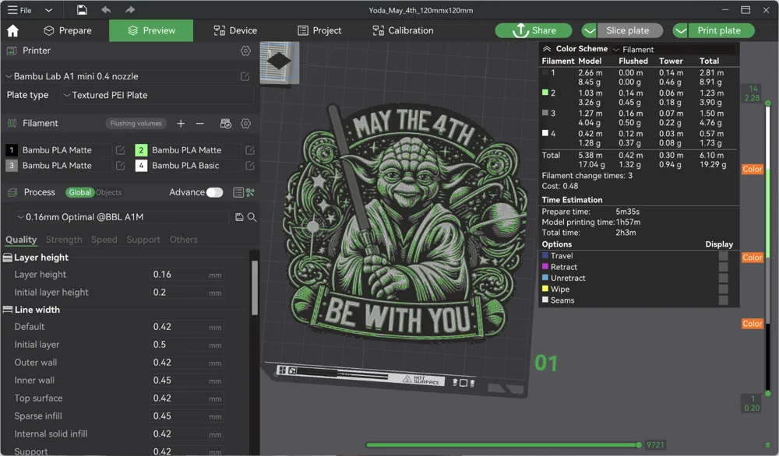
Task: Open the Slice plate dropdown arrow
Action: coord(589,31)
